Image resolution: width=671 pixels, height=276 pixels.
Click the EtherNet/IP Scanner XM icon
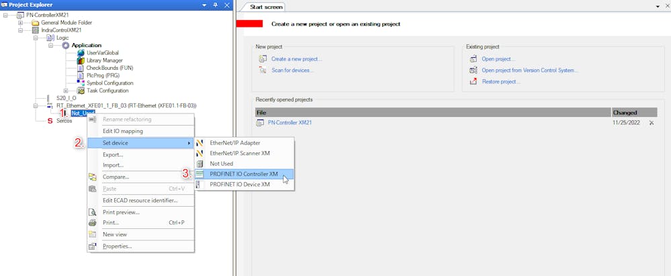(x=200, y=153)
